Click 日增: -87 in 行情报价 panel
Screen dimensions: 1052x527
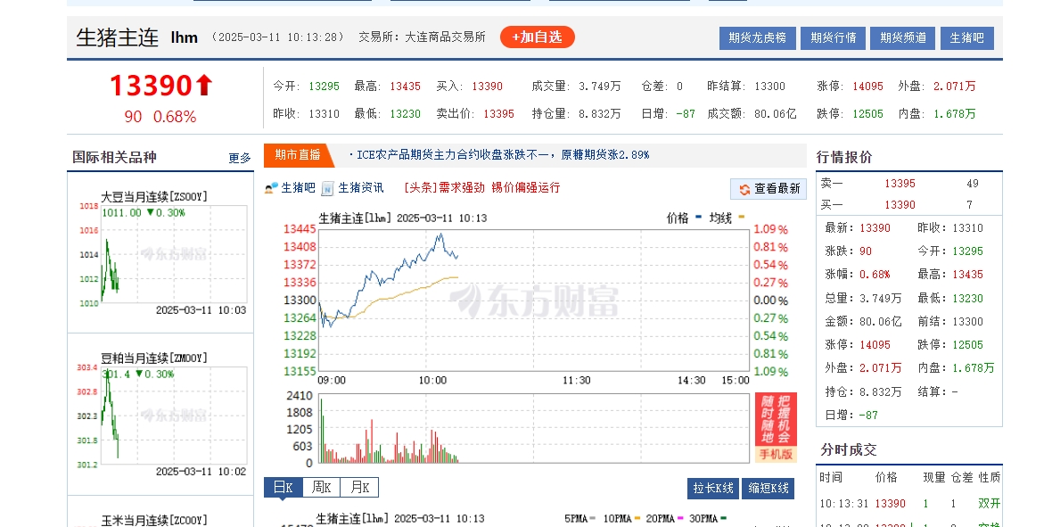[851, 415]
